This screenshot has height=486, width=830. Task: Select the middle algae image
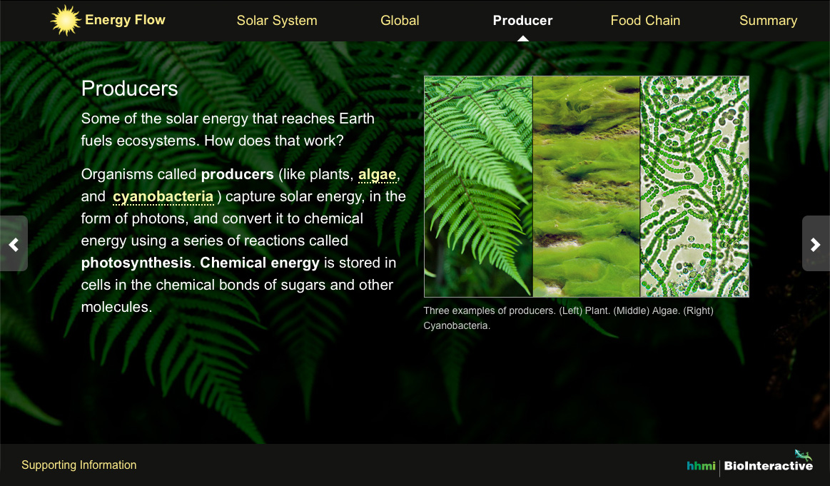tap(586, 186)
